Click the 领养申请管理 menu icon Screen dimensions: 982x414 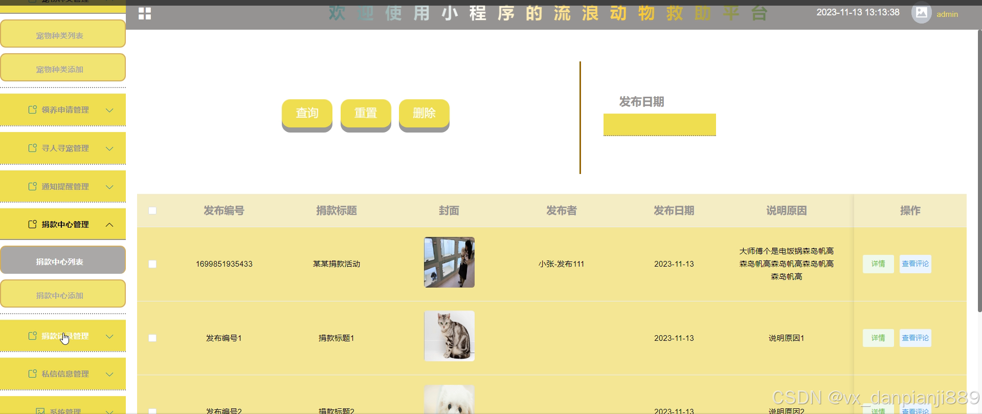32,110
